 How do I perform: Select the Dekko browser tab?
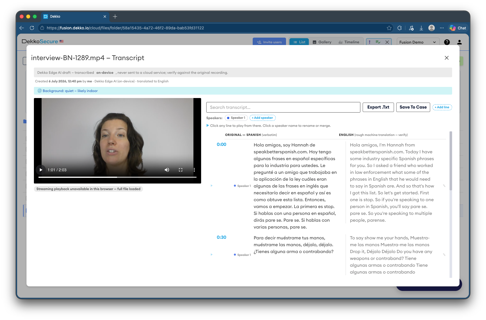click(x=75, y=17)
